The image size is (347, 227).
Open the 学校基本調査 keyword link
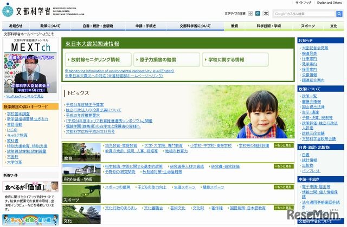click(18, 114)
